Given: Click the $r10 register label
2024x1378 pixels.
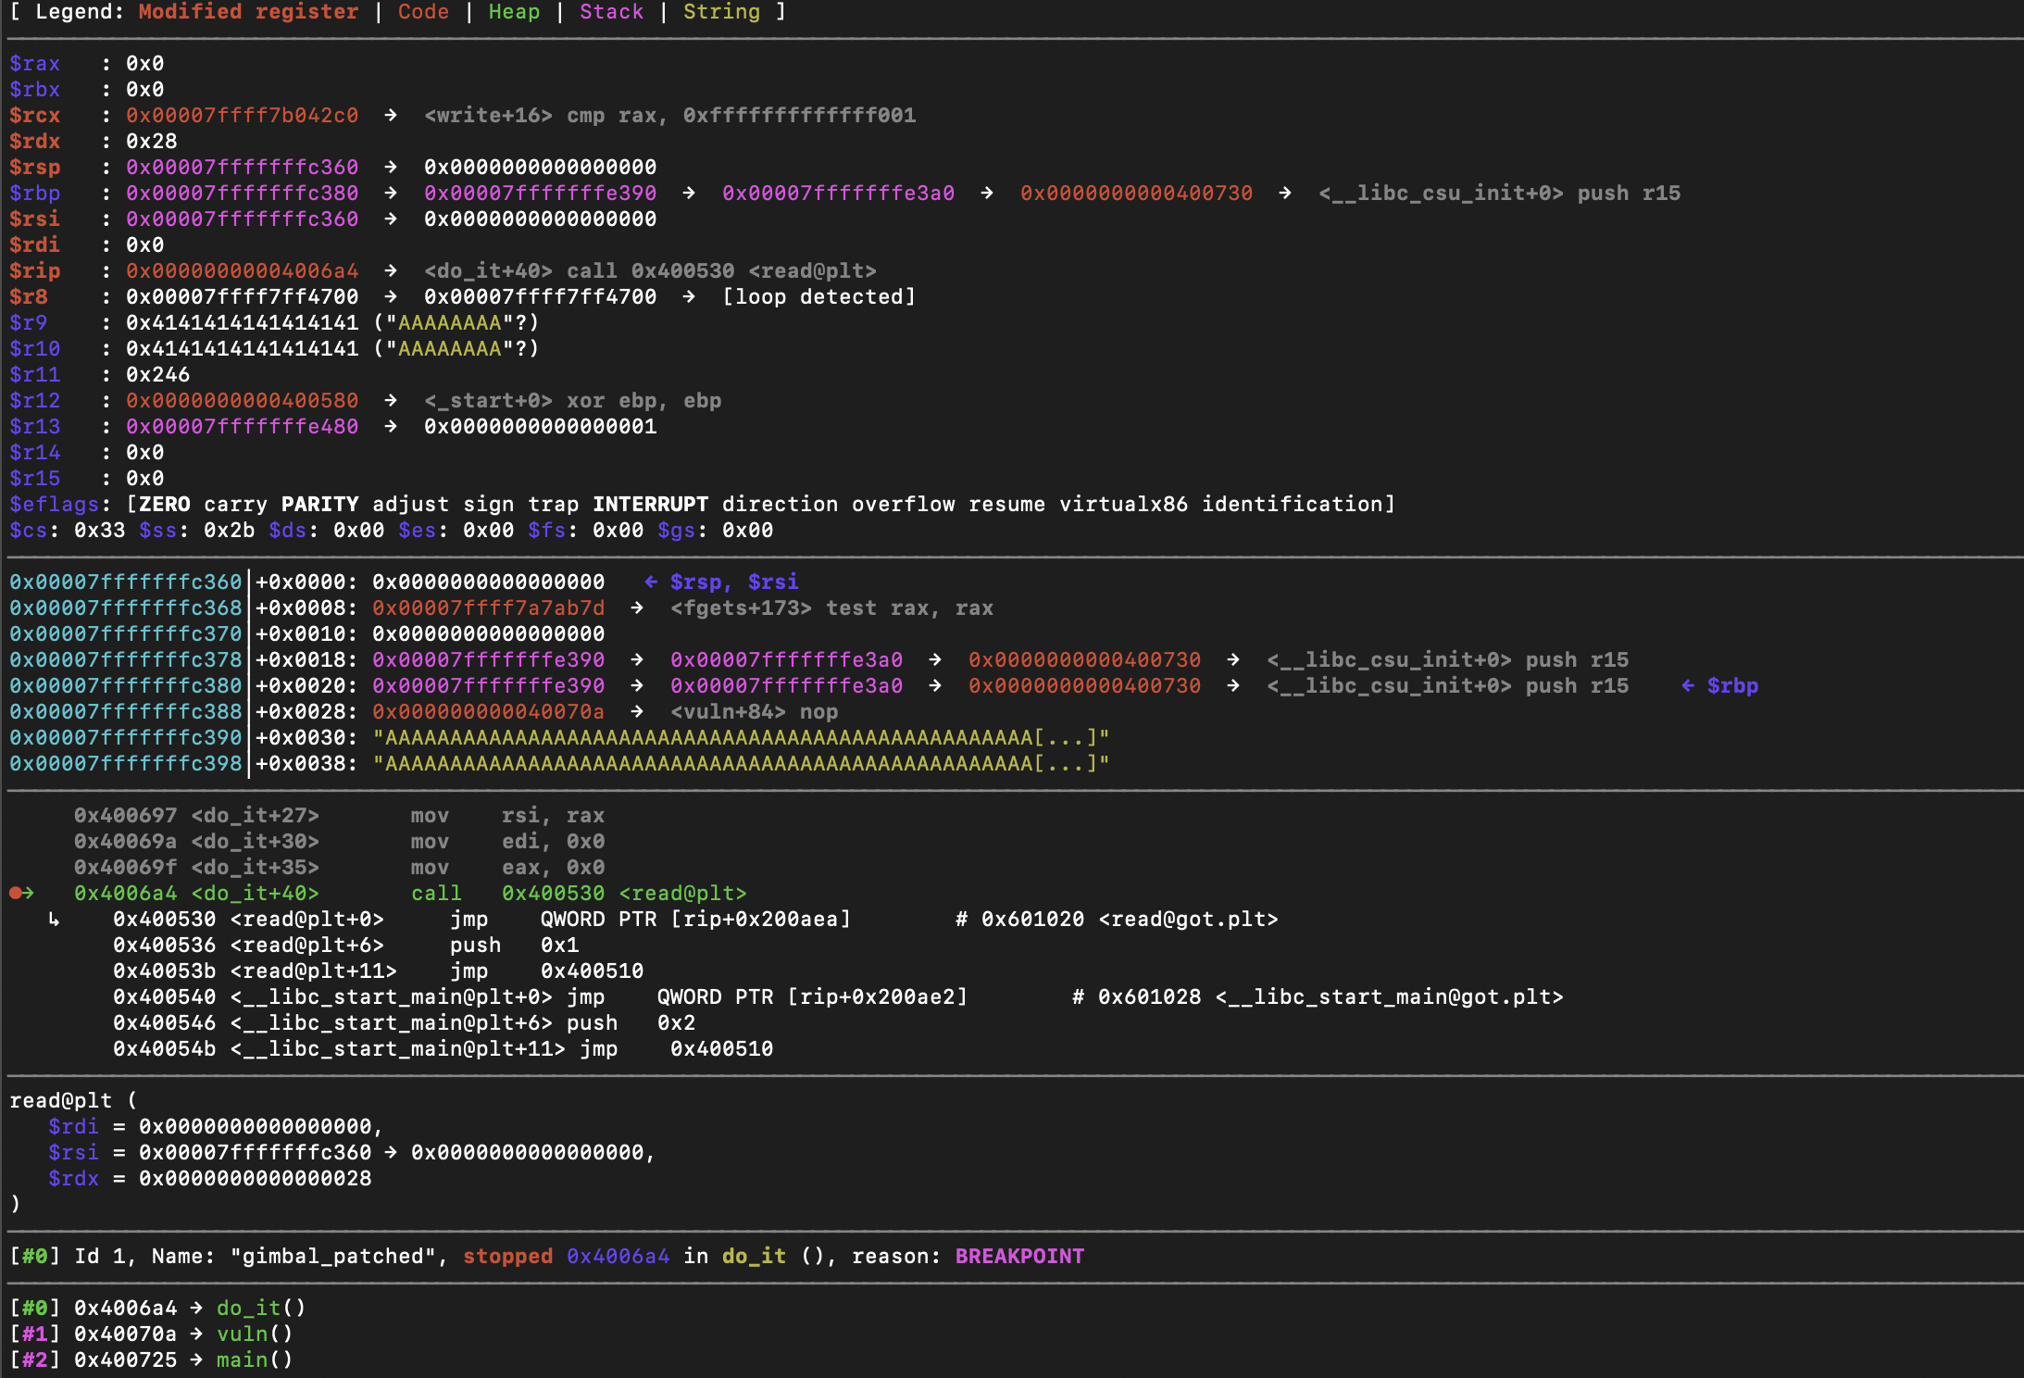Looking at the screenshot, I should (34, 349).
